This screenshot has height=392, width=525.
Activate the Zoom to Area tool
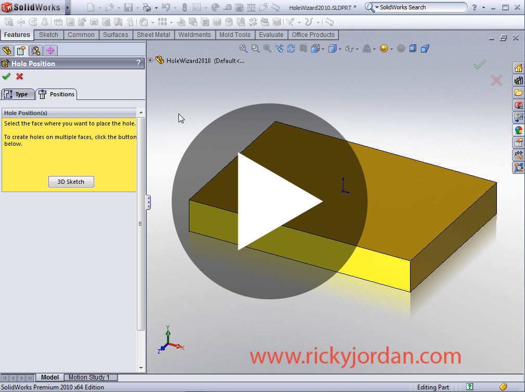click(254, 48)
